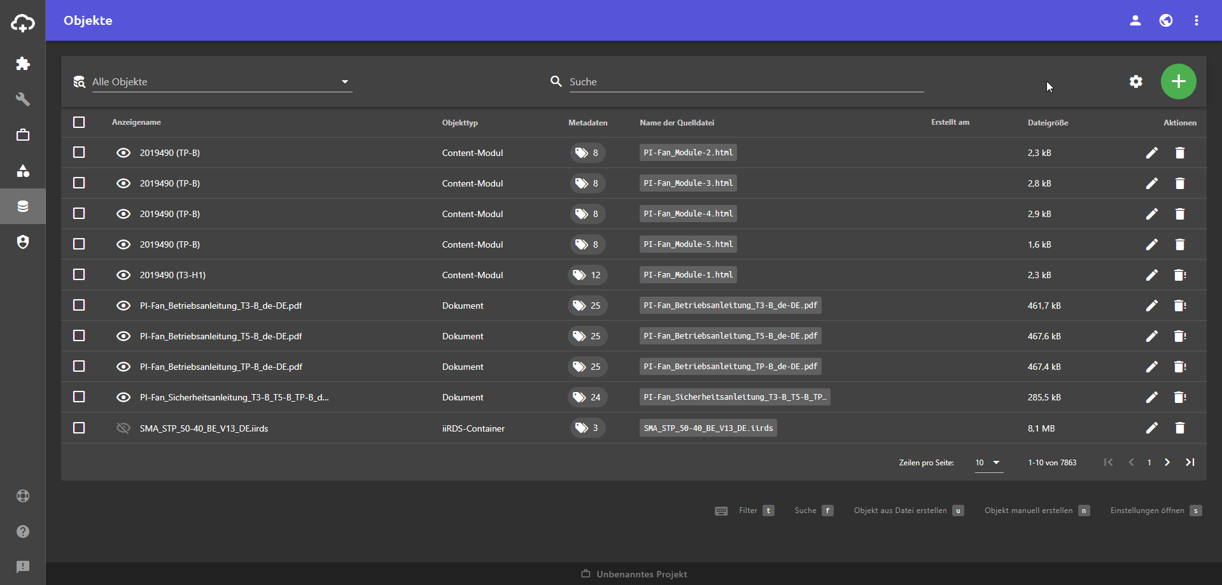
Task: Sort by Name der Quelldatei header
Action: (x=677, y=123)
